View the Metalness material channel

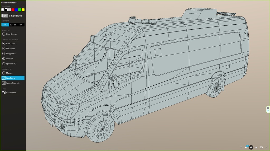tap(11, 48)
